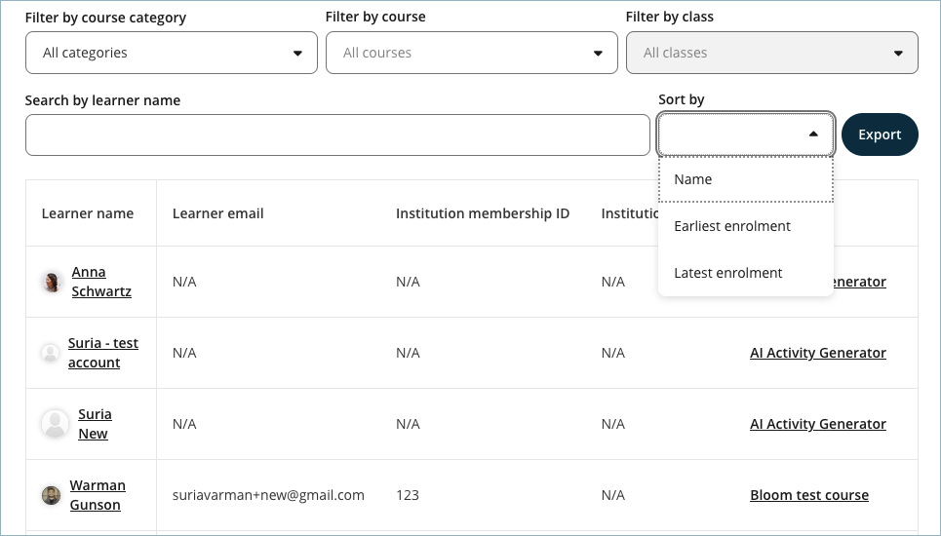Open Warman Gunson's learner link
This screenshot has height=536, width=941.
point(97,495)
